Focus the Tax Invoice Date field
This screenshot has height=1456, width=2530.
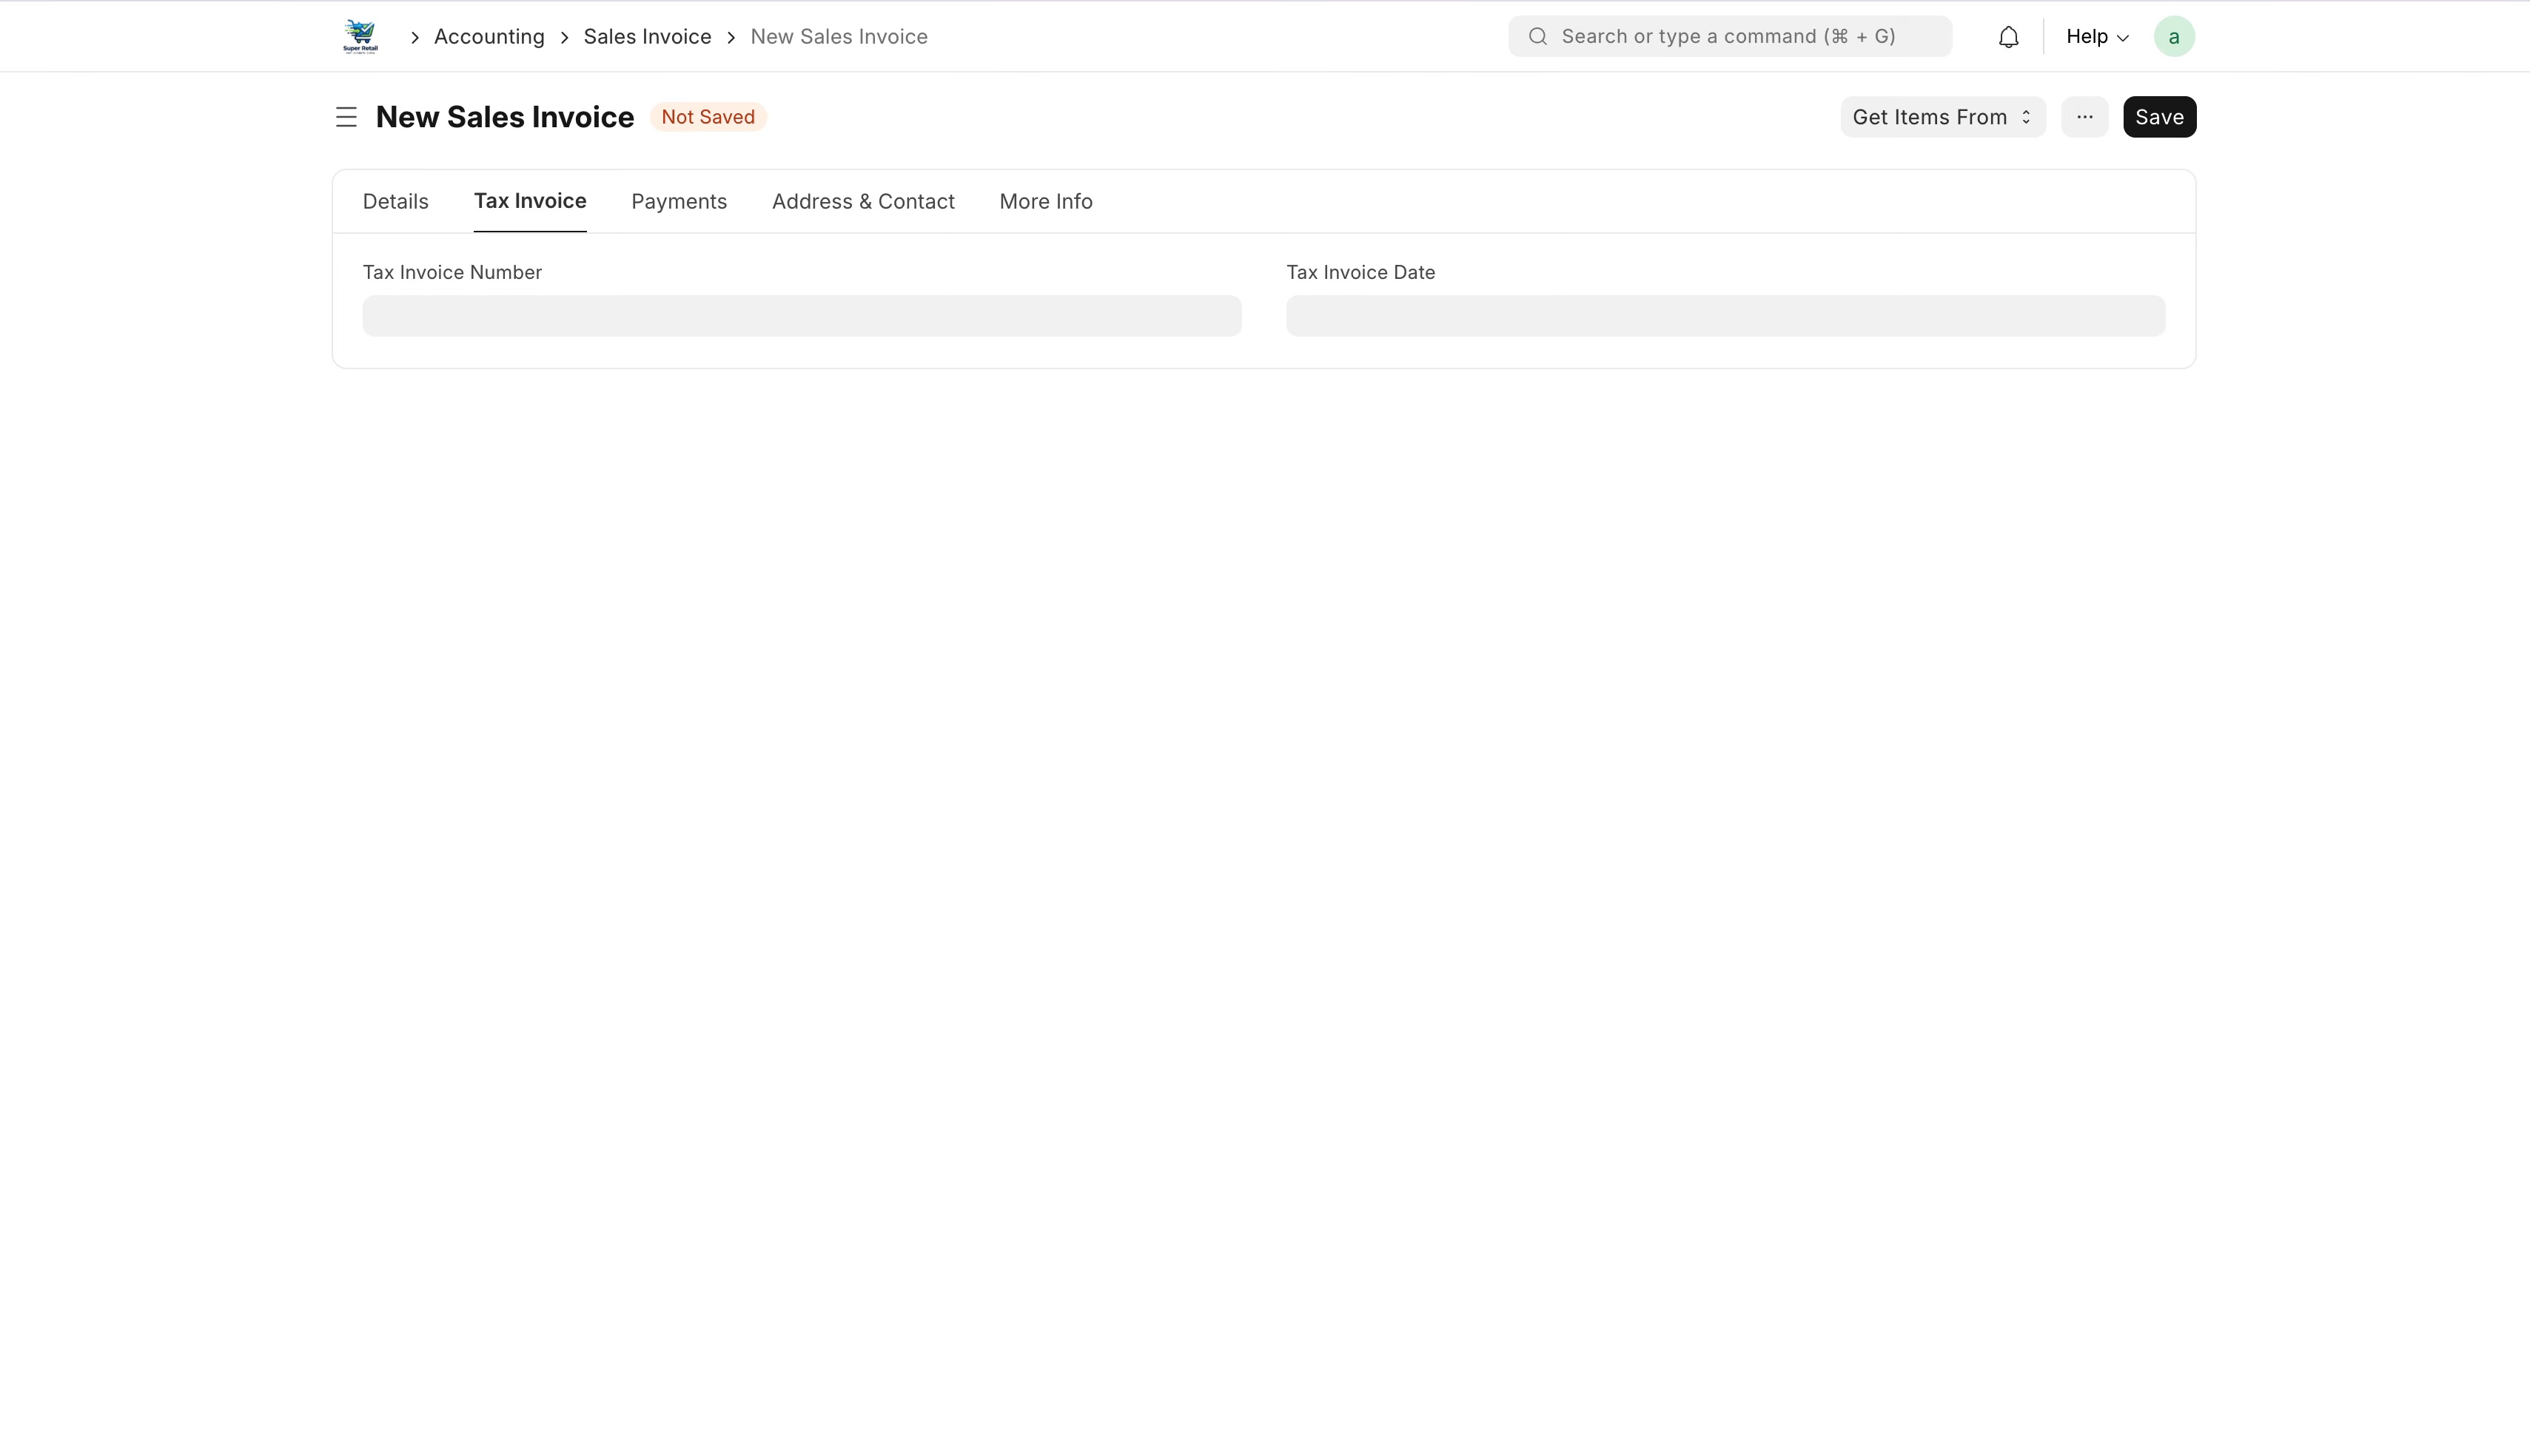(1725, 316)
